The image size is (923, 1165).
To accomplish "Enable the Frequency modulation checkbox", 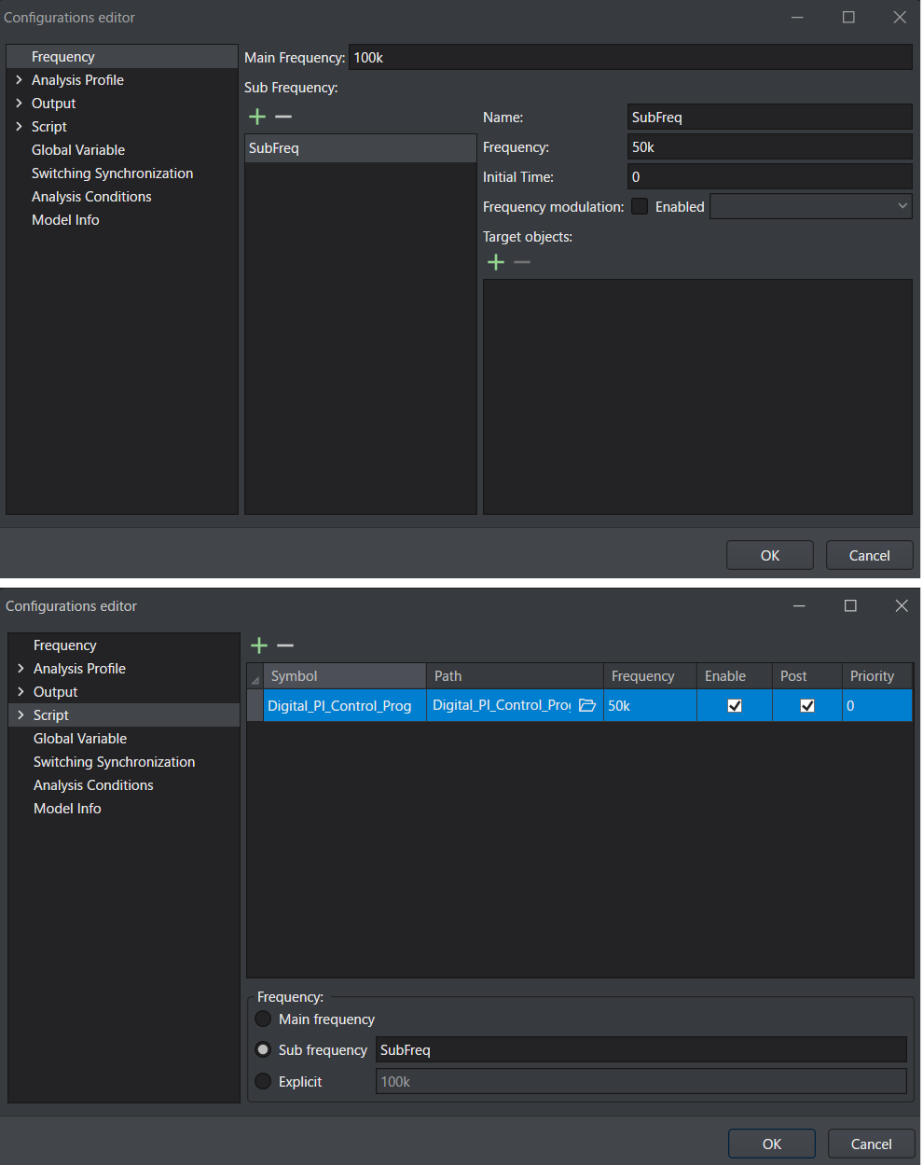I will tap(640, 206).
